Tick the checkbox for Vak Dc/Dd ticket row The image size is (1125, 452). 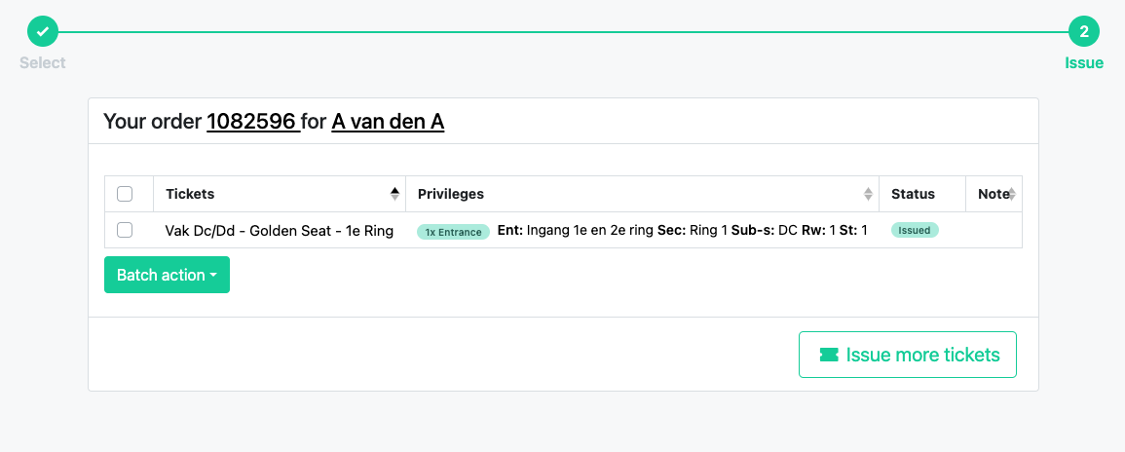click(x=125, y=230)
